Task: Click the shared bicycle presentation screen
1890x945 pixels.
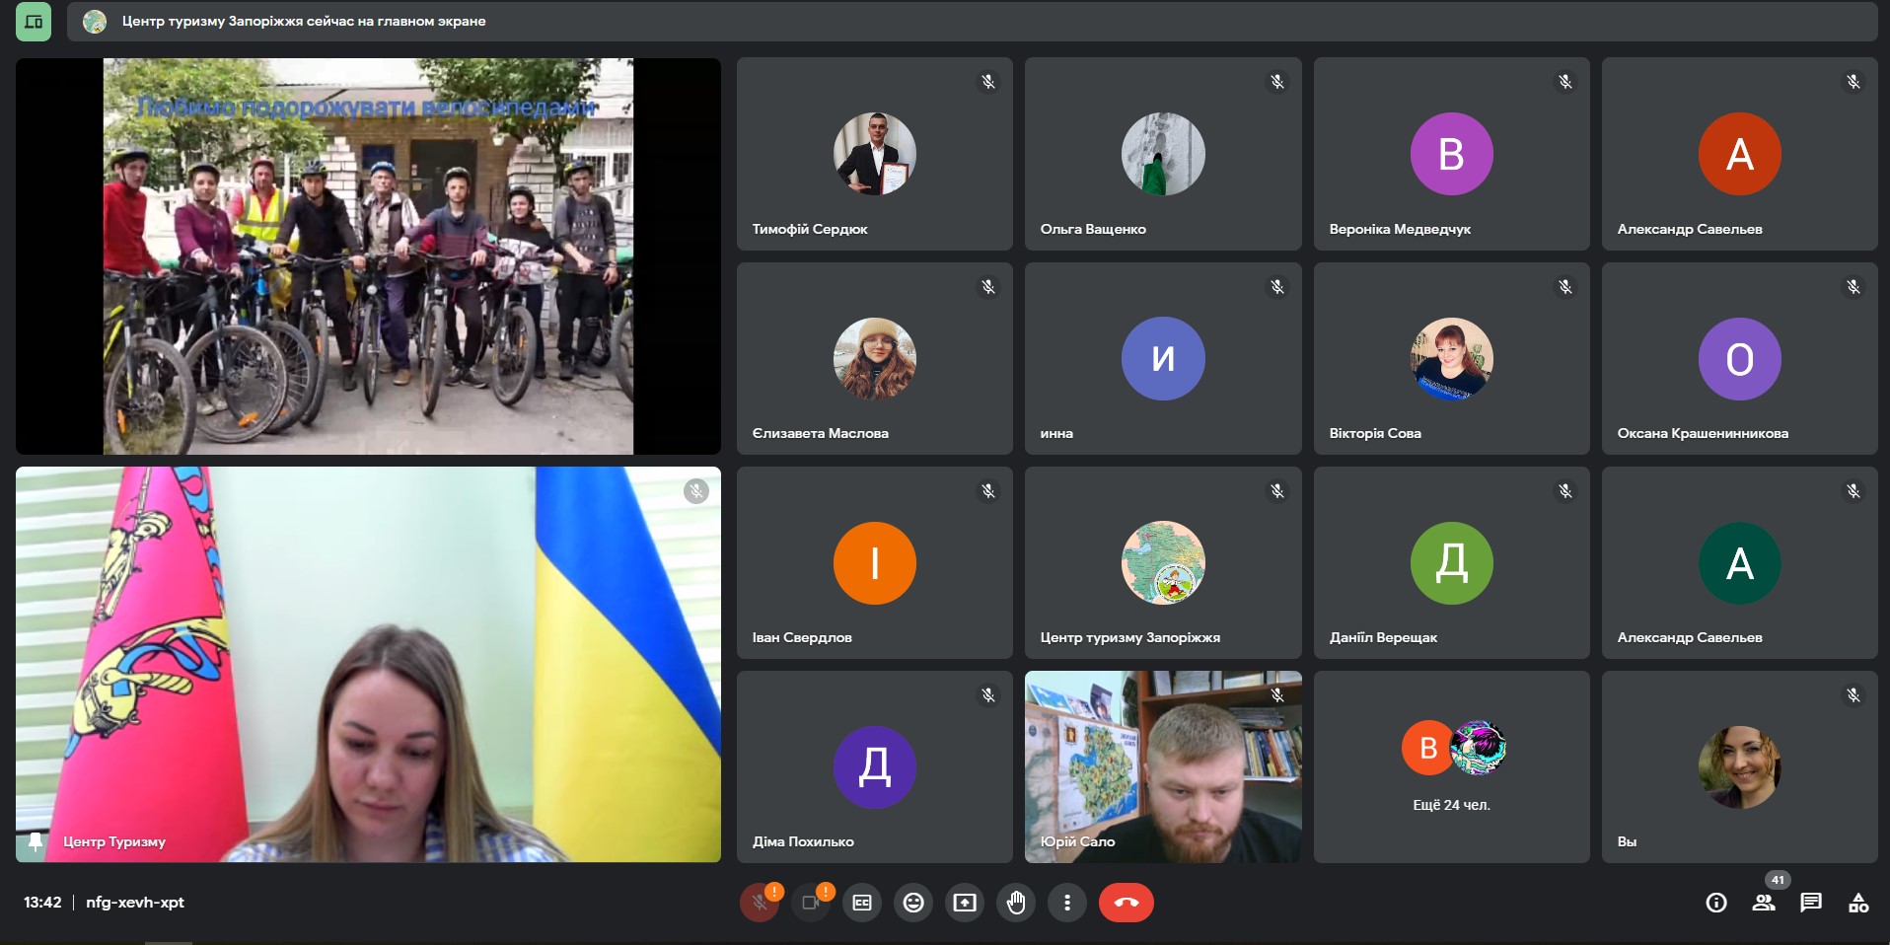Action: point(368,256)
